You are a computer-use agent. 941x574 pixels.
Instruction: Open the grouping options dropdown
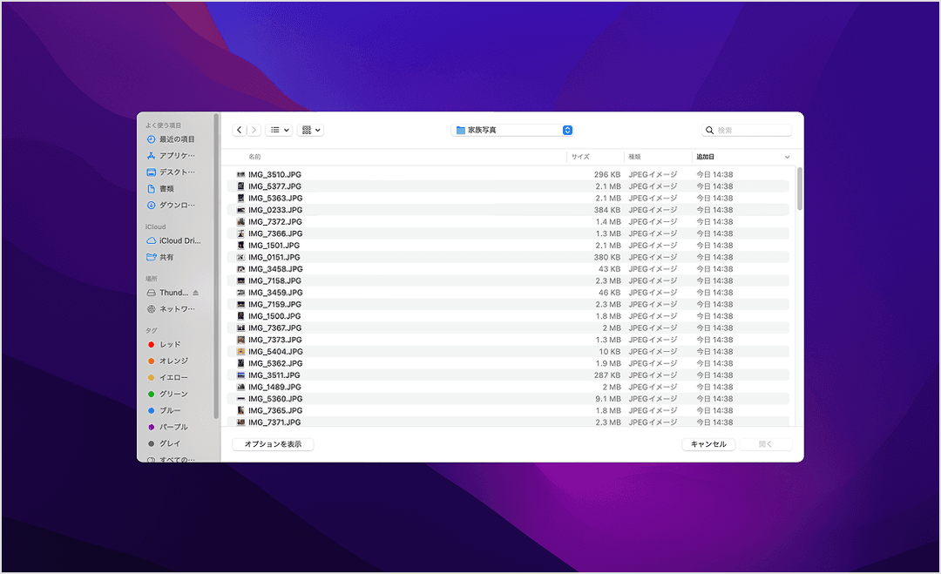[310, 130]
